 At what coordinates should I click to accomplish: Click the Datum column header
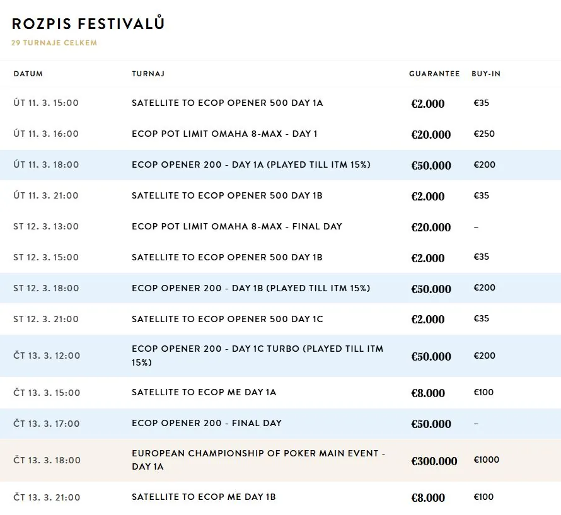[x=28, y=74]
